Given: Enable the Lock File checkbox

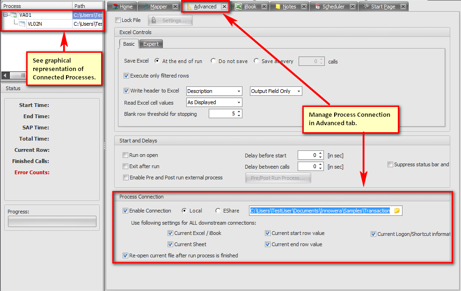Looking at the screenshot, I should 117,20.
